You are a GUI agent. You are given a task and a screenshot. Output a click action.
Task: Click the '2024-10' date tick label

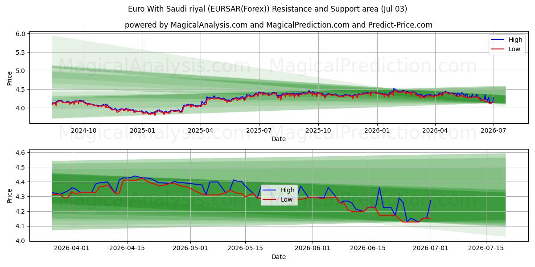84,130
